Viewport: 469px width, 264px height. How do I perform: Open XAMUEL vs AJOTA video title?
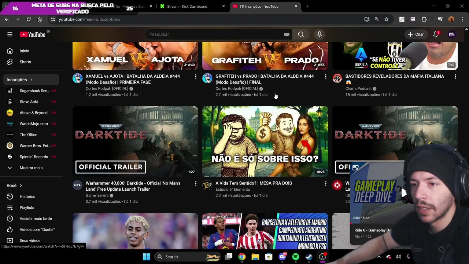tap(133, 79)
